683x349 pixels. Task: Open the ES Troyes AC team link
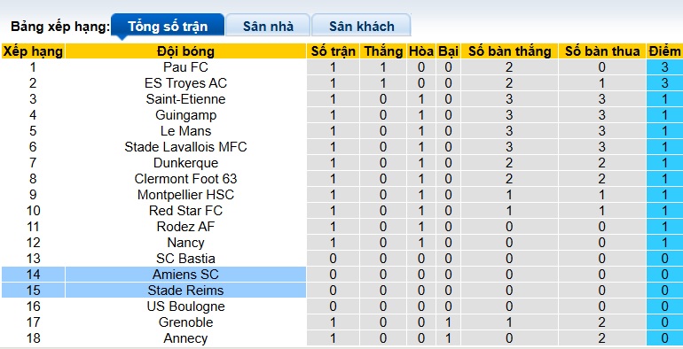tap(185, 83)
